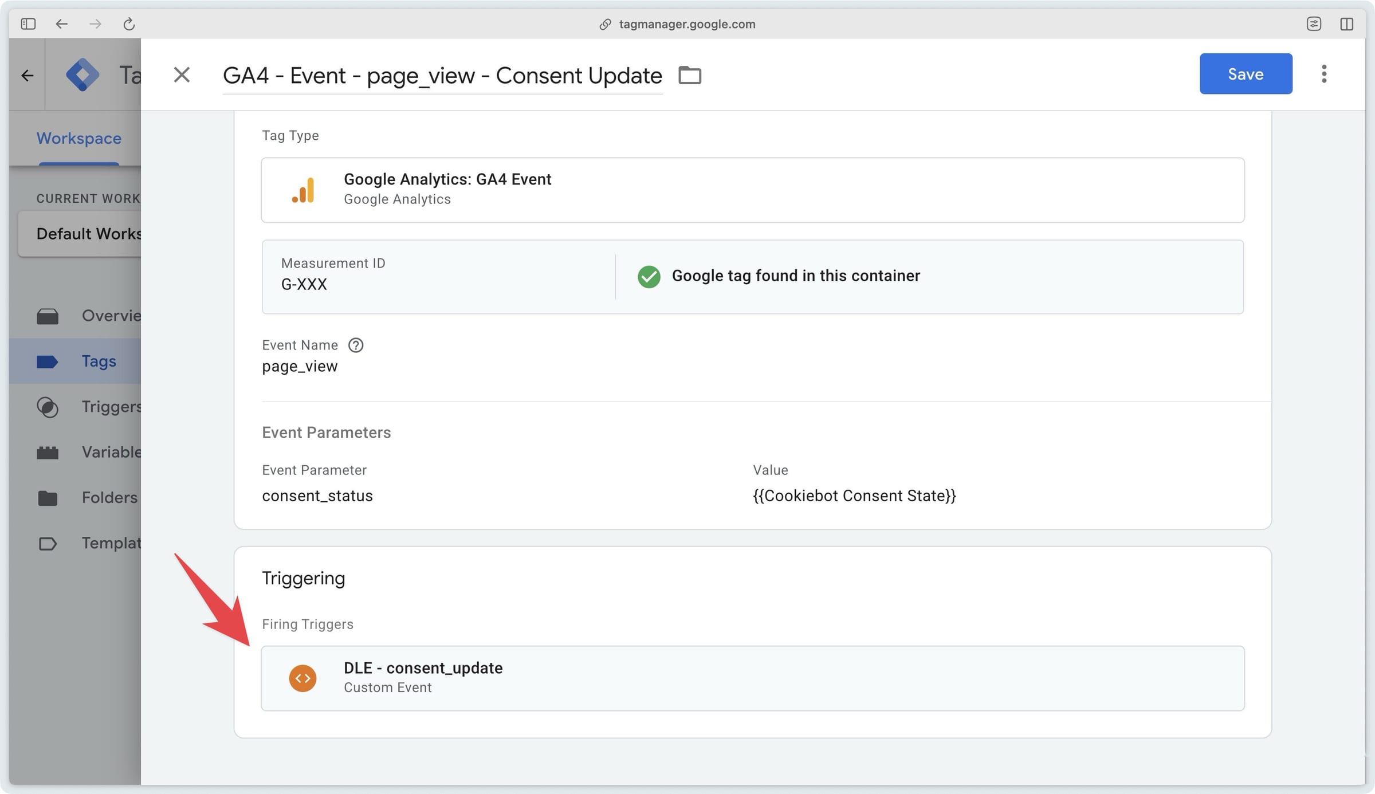The image size is (1375, 794).
Task: Click the Google tag found in this container text
Action: coord(796,276)
